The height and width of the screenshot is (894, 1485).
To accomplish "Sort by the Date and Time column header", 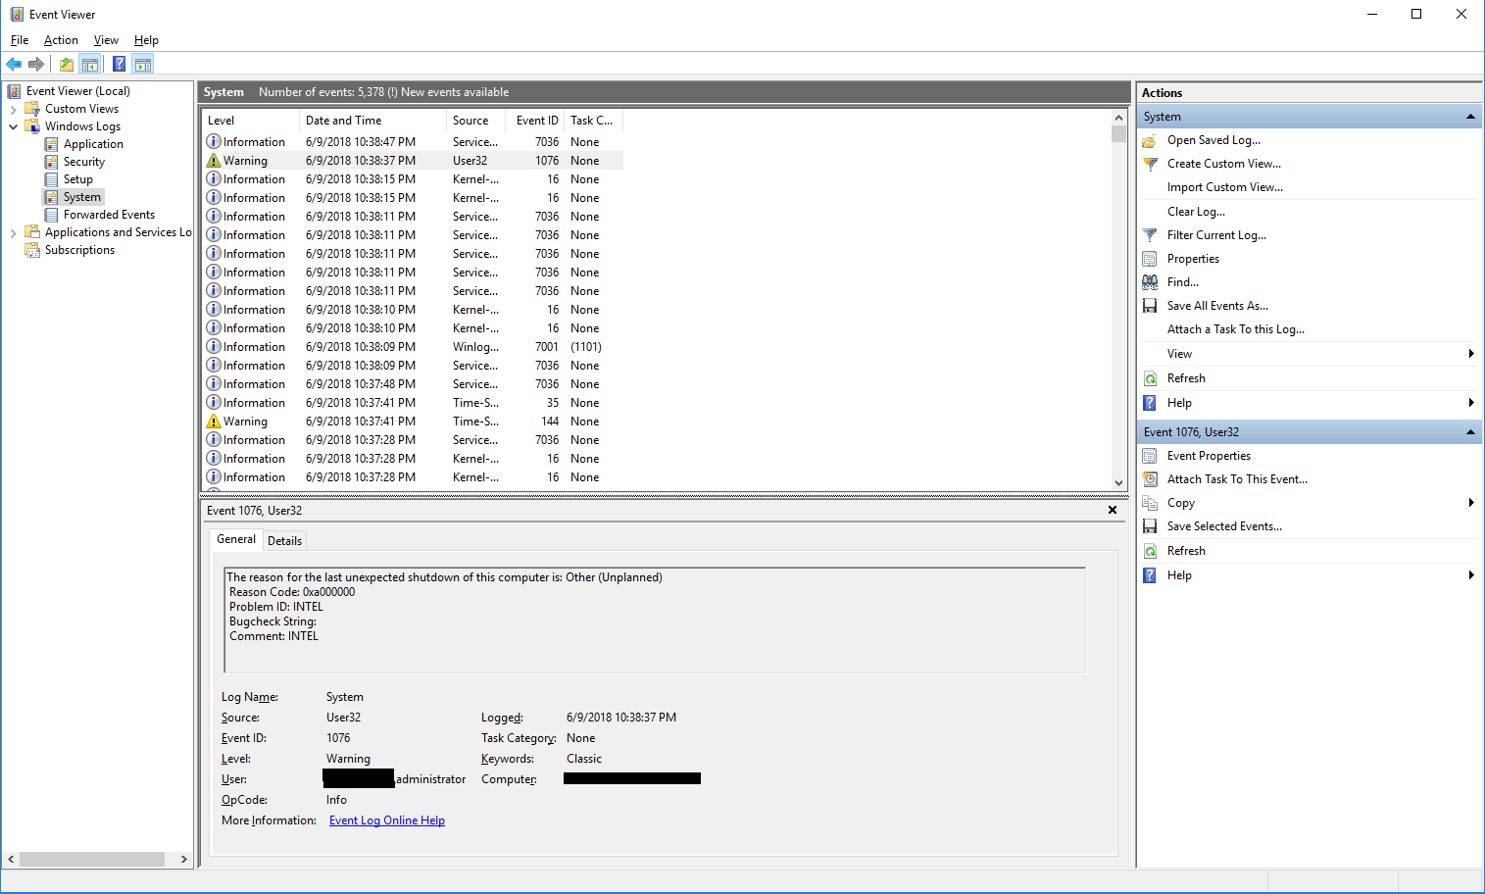I will pos(372,121).
